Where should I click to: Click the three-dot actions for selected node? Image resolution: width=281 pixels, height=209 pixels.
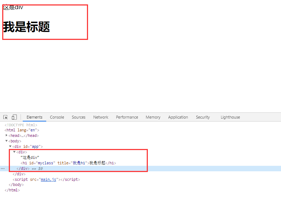(x=3, y=168)
